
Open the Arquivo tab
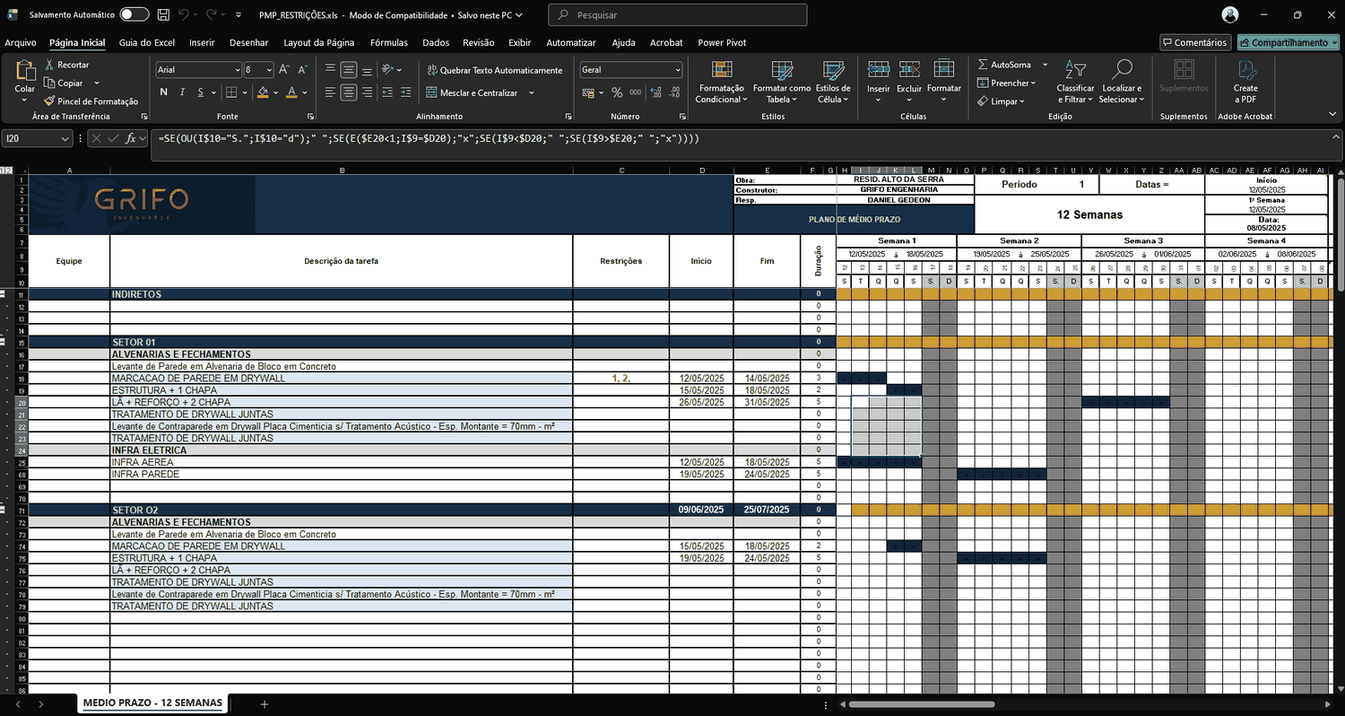[x=20, y=42]
